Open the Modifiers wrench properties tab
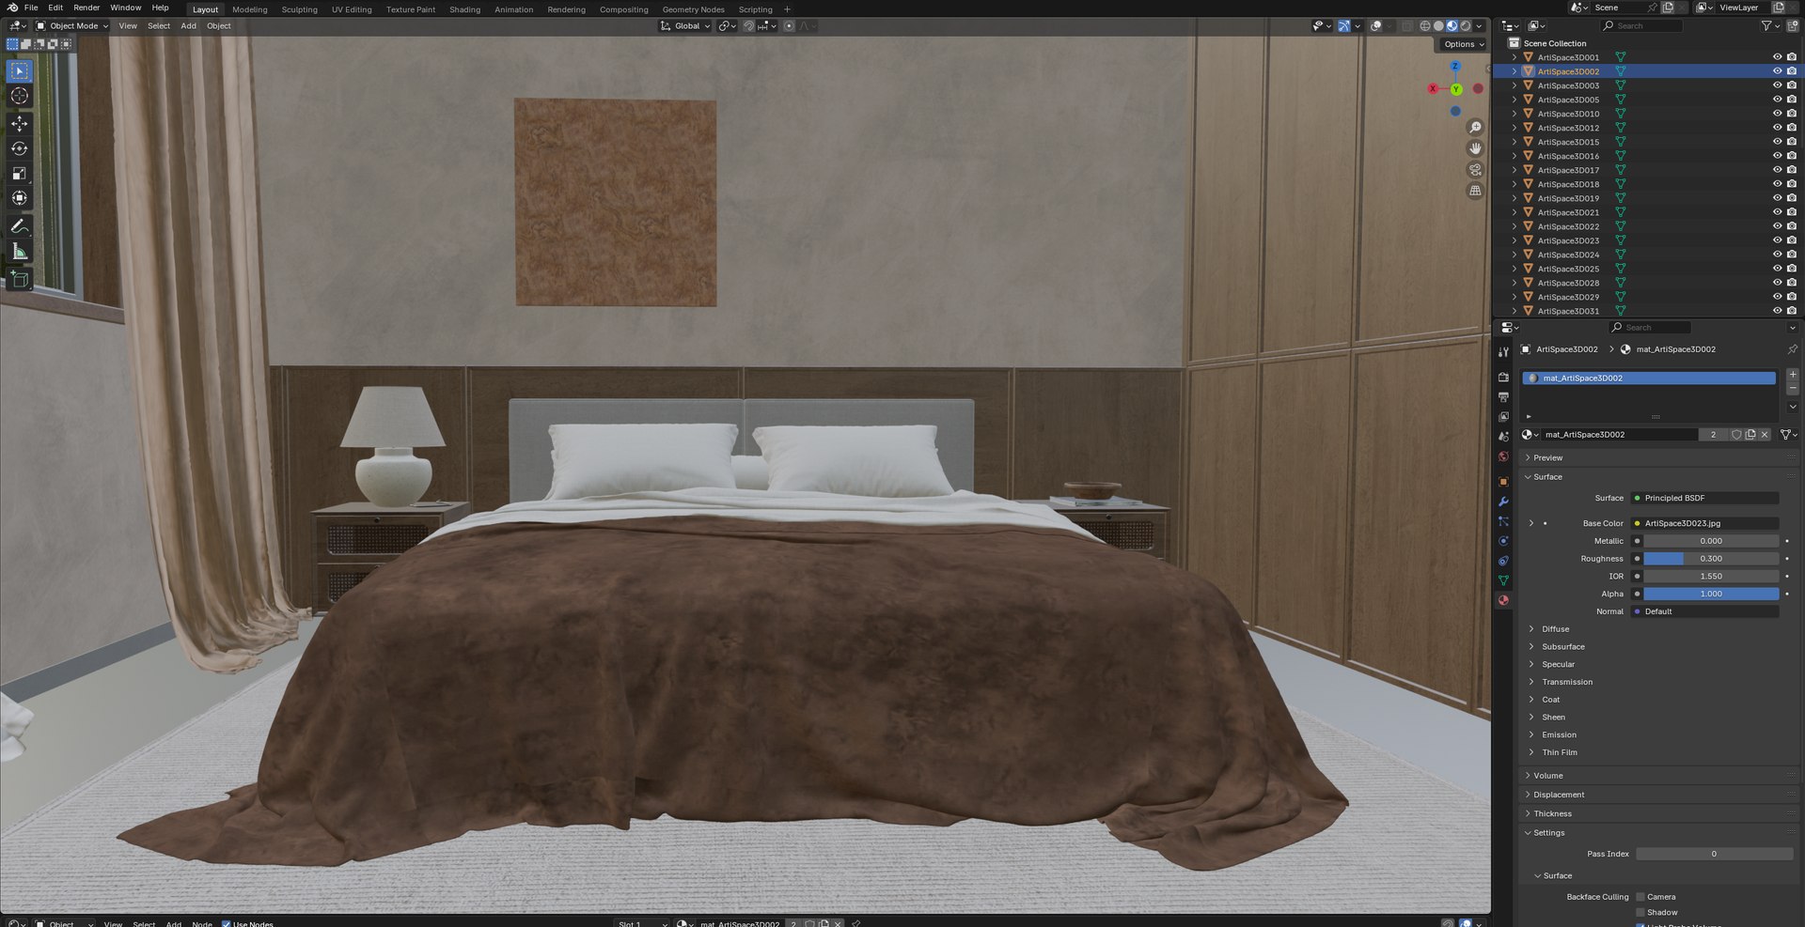Viewport: 1805px width, 927px height. pyautogui.click(x=1503, y=502)
